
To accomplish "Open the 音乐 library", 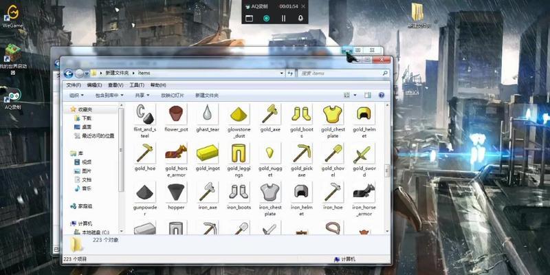I will point(82,188).
